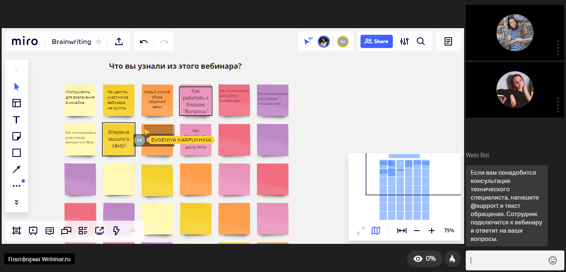Toggle collaborators' cursors visibility
The height and width of the screenshot is (272, 566).
coord(308,41)
